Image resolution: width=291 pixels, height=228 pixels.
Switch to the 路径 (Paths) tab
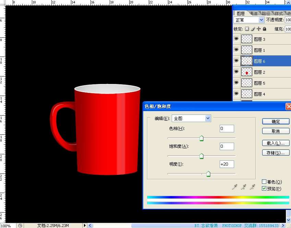click(266, 13)
